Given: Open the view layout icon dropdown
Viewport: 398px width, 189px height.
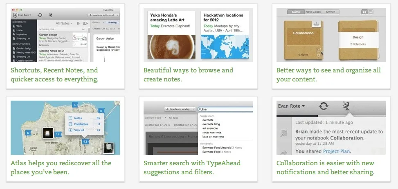Looking at the screenshot, I should point(85,23).
